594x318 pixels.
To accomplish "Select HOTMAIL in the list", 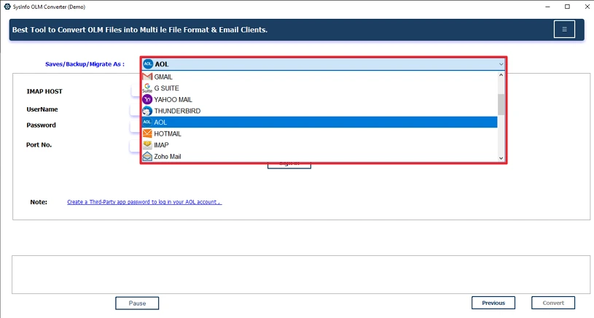I will pyautogui.click(x=319, y=133).
